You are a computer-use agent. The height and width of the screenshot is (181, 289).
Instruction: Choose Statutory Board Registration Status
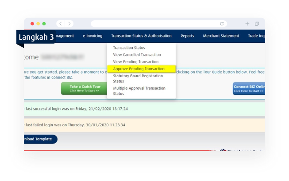[x=138, y=79]
